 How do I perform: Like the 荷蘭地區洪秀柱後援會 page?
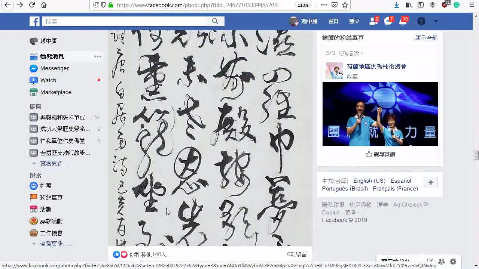(x=380, y=154)
